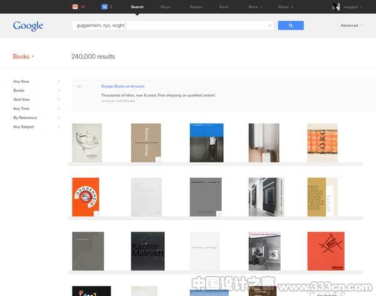Open the black-and-white museum photo book

click(x=264, y=251)
